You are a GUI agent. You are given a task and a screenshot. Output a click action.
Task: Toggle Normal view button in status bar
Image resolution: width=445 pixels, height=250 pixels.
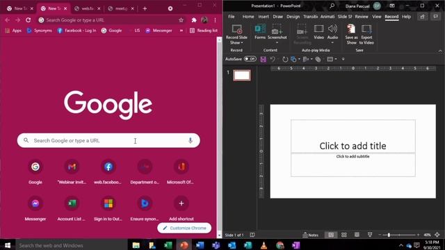[331, 235]
